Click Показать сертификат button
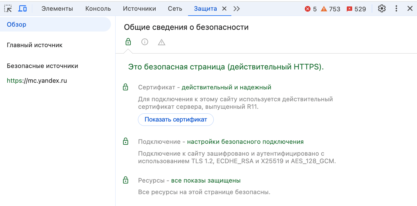 tap(175, 119)
